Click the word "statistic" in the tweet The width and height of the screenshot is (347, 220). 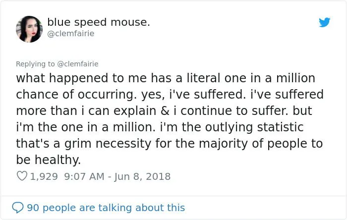coord(292,127)
